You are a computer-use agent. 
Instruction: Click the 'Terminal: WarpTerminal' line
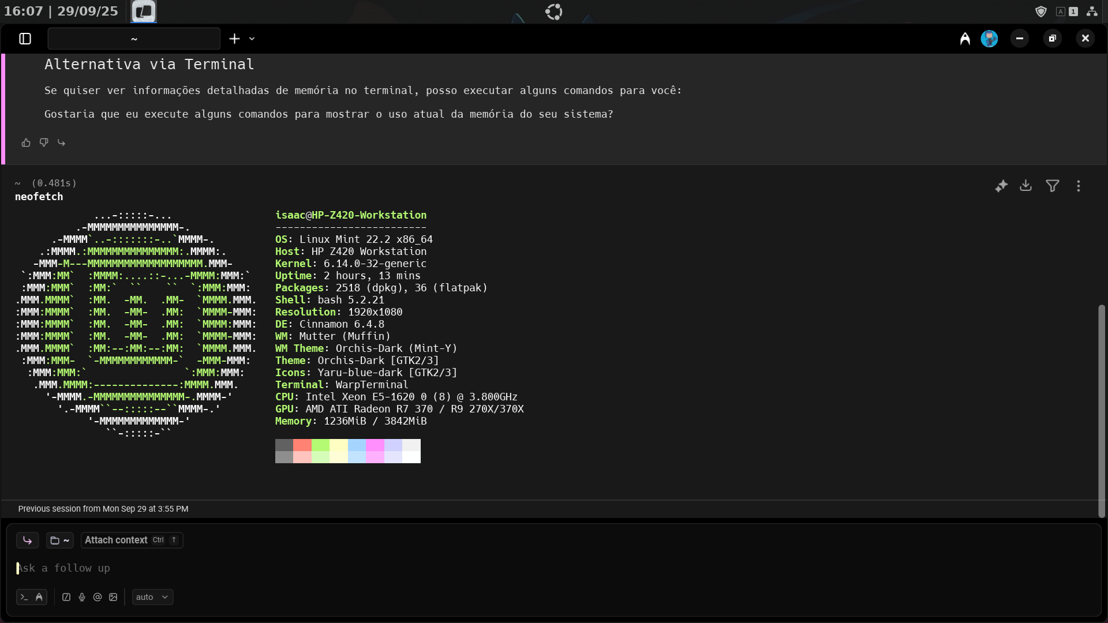(342, 385)
